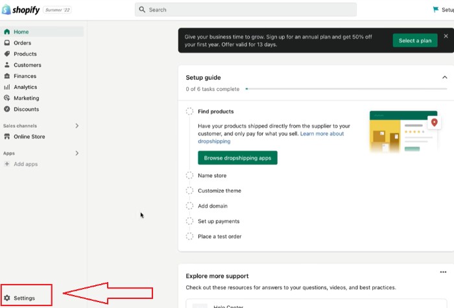The image size is (454, 308).
Task: Click Browse dropshipping apps button
Action: point(237,158)
